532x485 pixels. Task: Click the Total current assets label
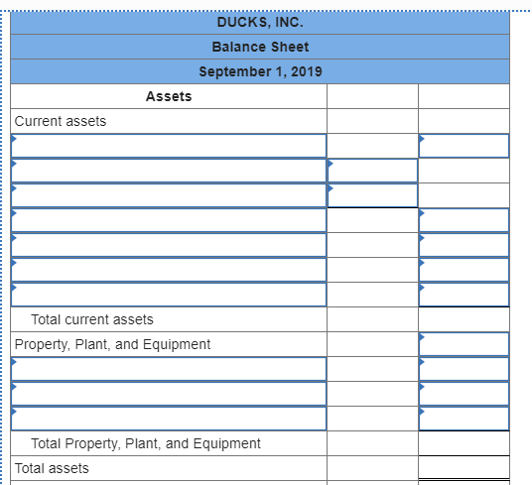92,319
